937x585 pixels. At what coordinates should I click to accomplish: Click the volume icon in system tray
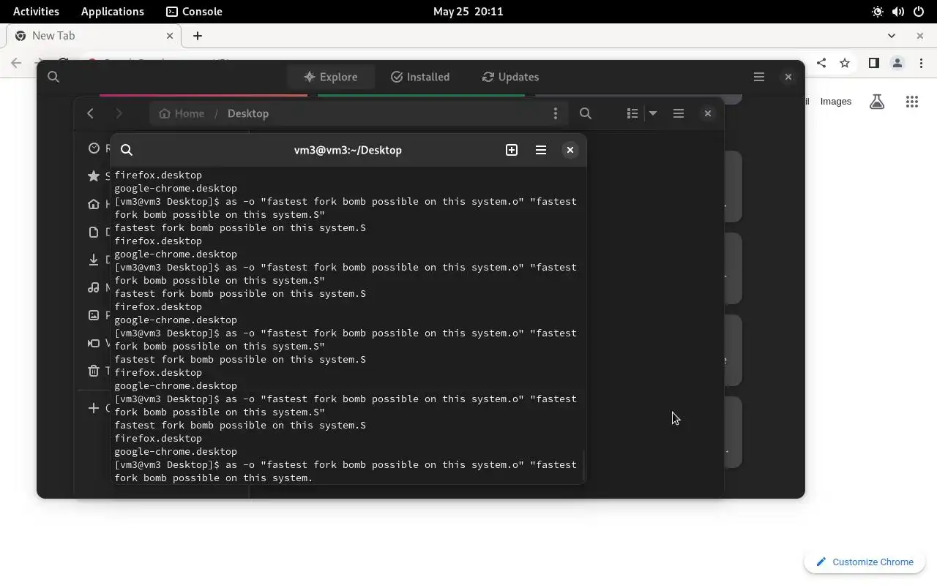(x=898, y=12)
